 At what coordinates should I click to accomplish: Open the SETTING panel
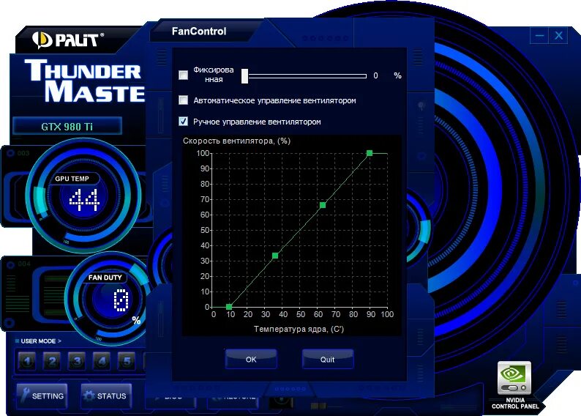pyautogui.click(x=42, y=395)
